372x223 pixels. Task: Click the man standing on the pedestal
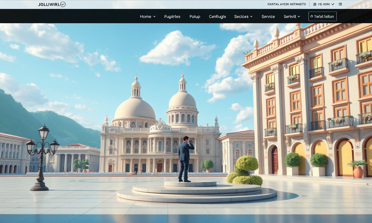[185, 159]
